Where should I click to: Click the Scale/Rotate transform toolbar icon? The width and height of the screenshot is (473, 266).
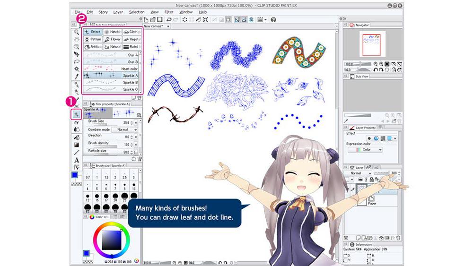(x=205, y=20)
